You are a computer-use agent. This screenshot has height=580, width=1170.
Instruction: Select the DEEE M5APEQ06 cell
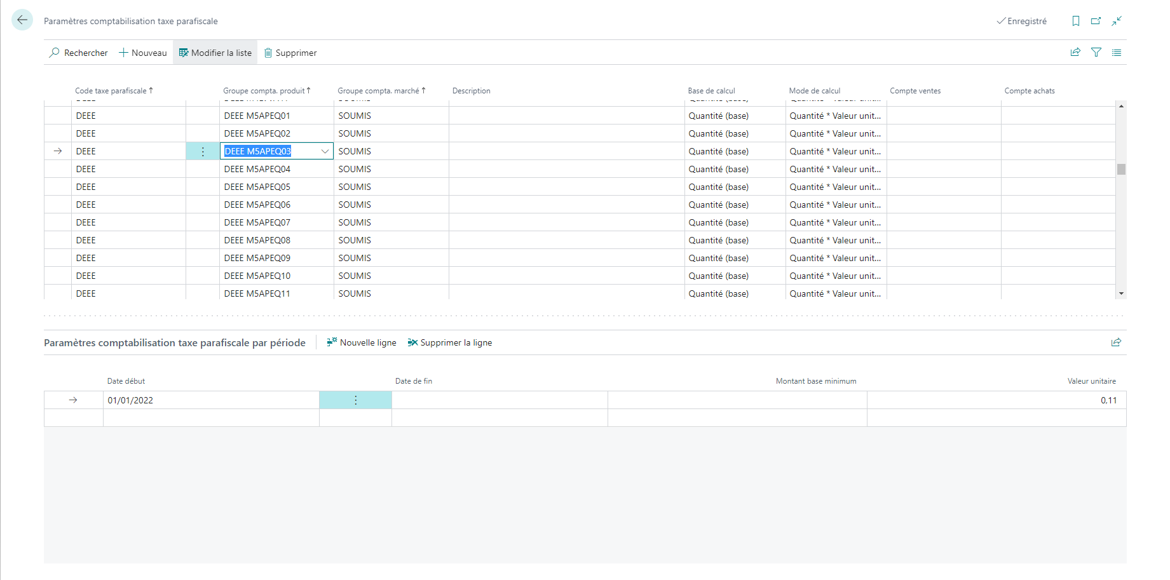click(x=276, y=205)
